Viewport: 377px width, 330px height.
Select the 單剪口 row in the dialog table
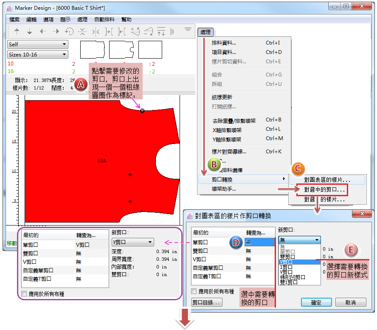point(233,242)
